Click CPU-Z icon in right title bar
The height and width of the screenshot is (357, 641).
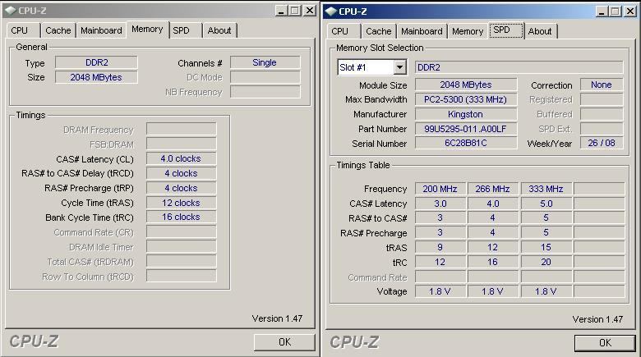pyautogui.click(x=331, y=11)
